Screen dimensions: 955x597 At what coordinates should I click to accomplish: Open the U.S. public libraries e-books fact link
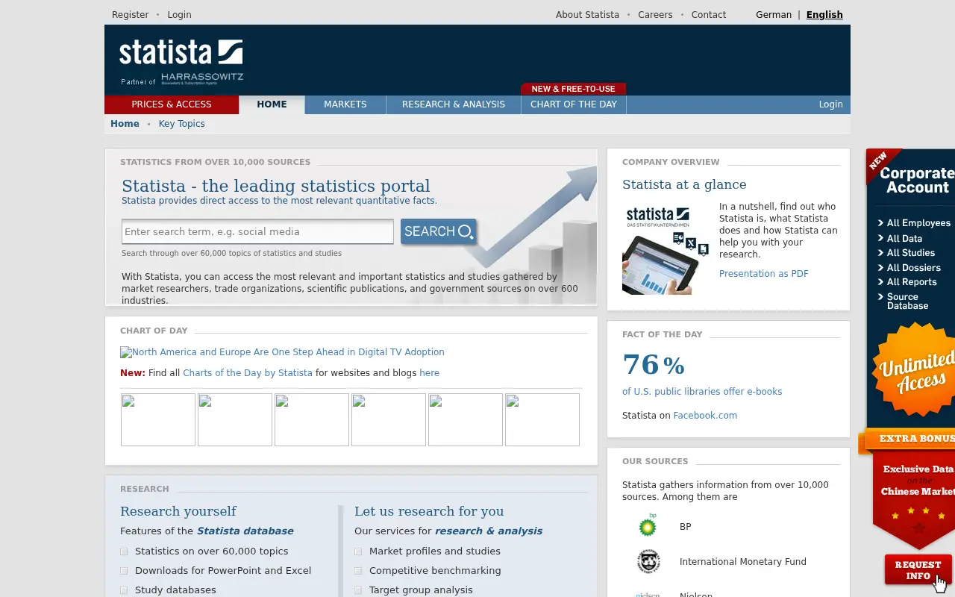click(x=702, y=391)
